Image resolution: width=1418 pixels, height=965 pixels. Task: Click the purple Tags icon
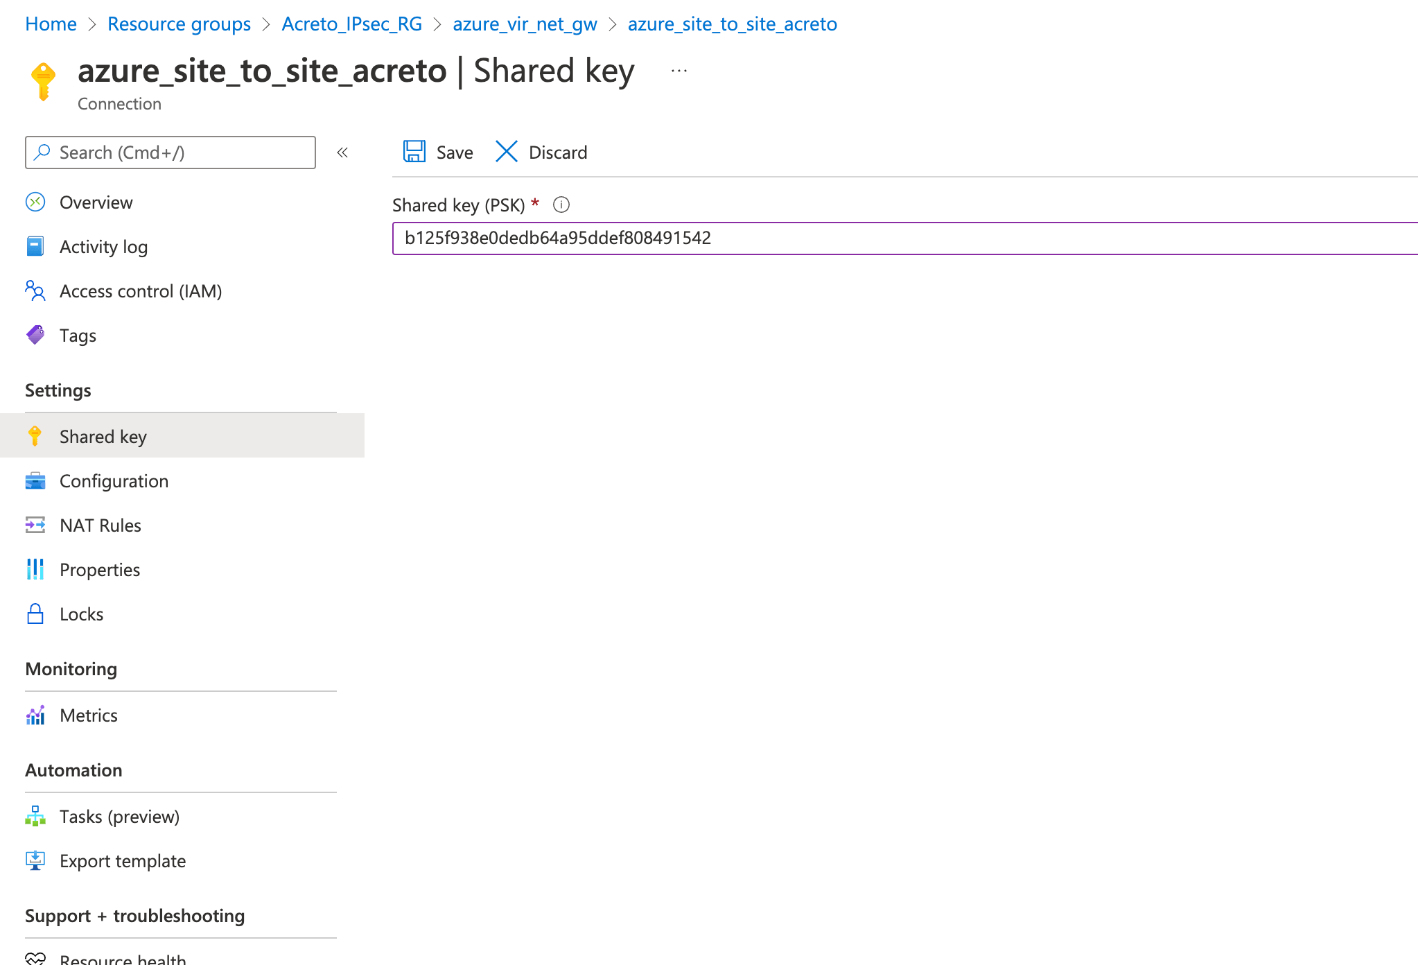point(35,336)
